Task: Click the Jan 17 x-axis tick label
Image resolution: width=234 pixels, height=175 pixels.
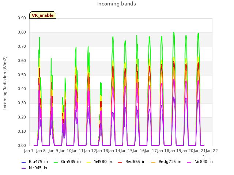Action: (151, 151)
